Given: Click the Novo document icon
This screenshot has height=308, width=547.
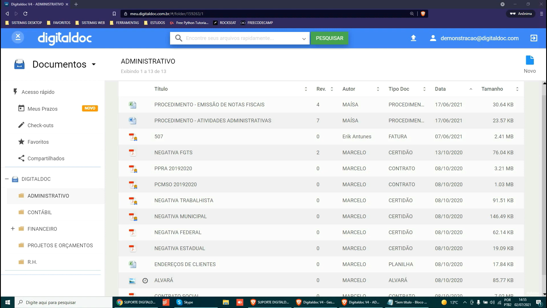Looking at the screenshot, I should pyautogui.click(x=530, y=60).
